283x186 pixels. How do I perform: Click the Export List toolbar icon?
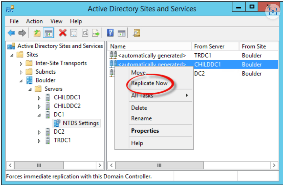pyautogui.click(x=96, y=33)
